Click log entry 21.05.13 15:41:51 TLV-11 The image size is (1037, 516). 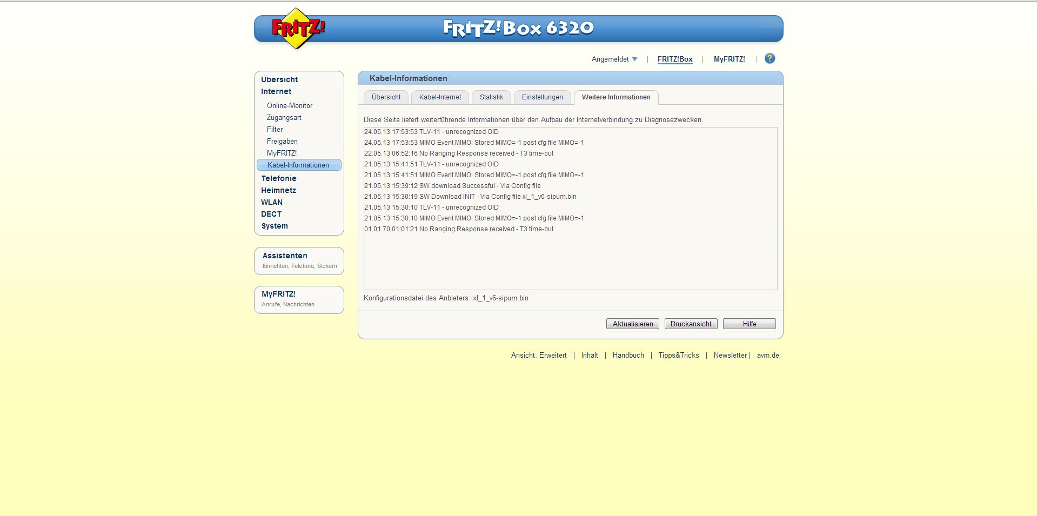click(x=431, y=164)
